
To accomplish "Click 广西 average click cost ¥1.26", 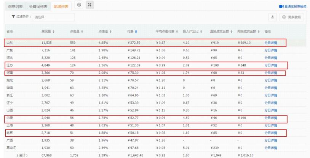I will 160,140.
